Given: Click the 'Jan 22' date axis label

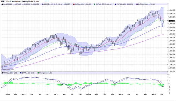Looking at the screenshot, I should pos(56,94).
